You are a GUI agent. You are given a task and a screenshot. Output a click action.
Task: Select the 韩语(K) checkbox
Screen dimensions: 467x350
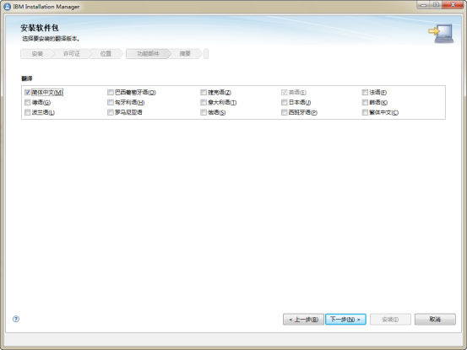click(x=365, y=103)
